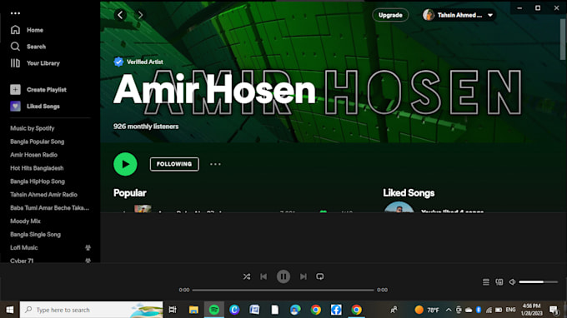Click the FOLLOWING button
567x318 pixels.
click(x=174, y=164)
